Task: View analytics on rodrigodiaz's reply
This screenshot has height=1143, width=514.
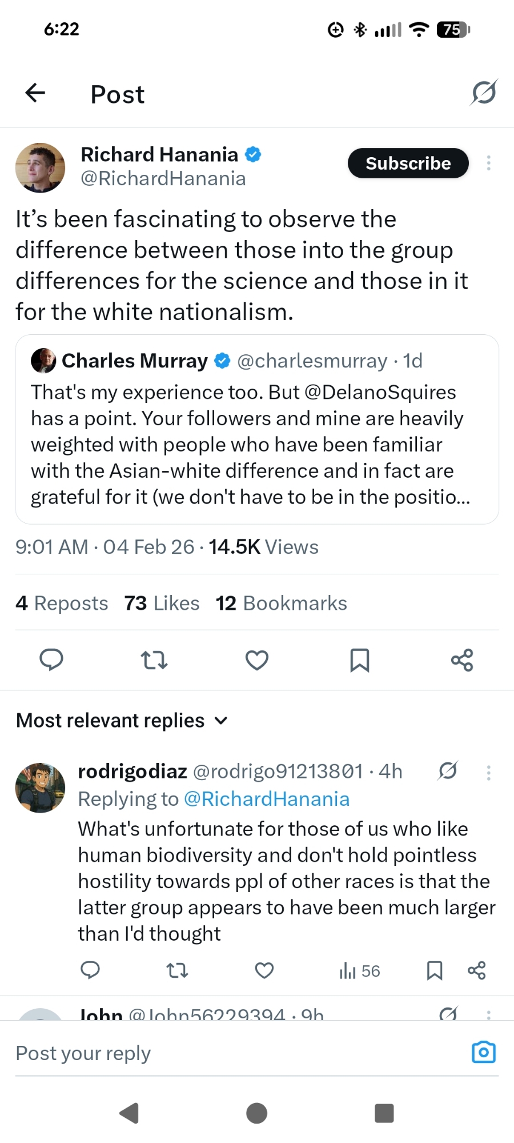Action: point(360,970)
